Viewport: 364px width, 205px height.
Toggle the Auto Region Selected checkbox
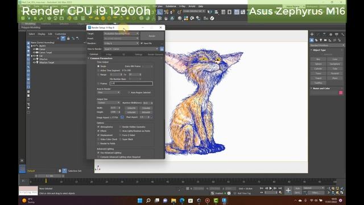coord(129,92)
